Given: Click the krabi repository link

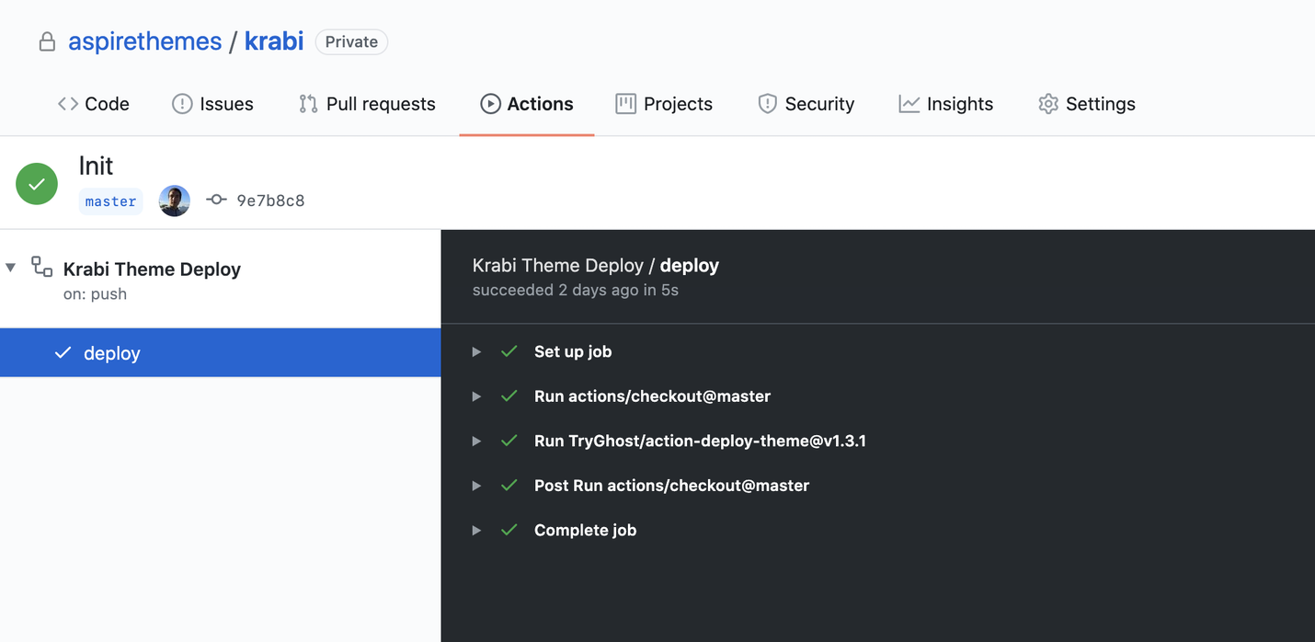Looking at the screenshot, I should (x=273, y=41).
